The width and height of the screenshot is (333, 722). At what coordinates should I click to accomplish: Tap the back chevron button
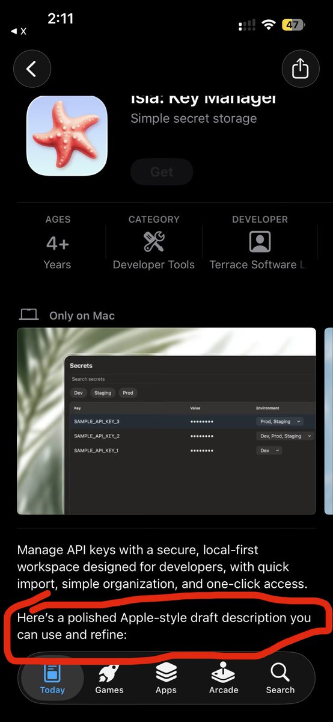pos(31,69)
